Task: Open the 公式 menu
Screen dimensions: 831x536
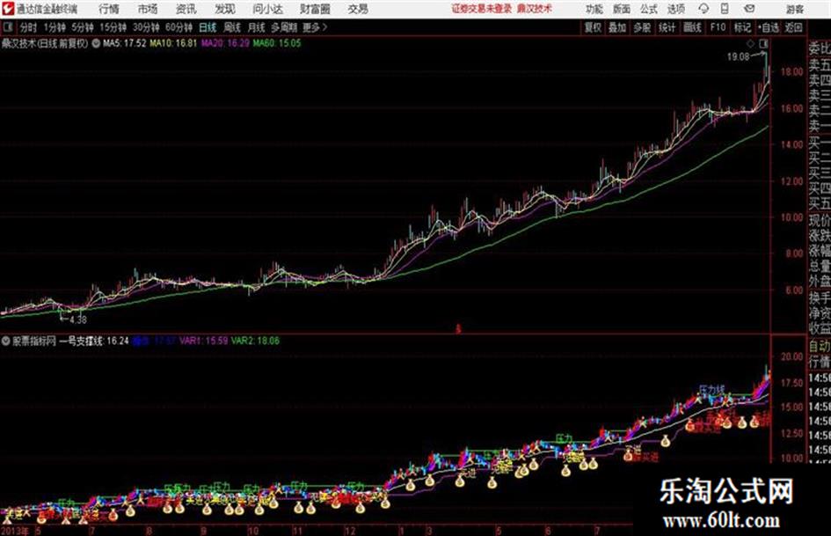Action: [x=649, y=9]
